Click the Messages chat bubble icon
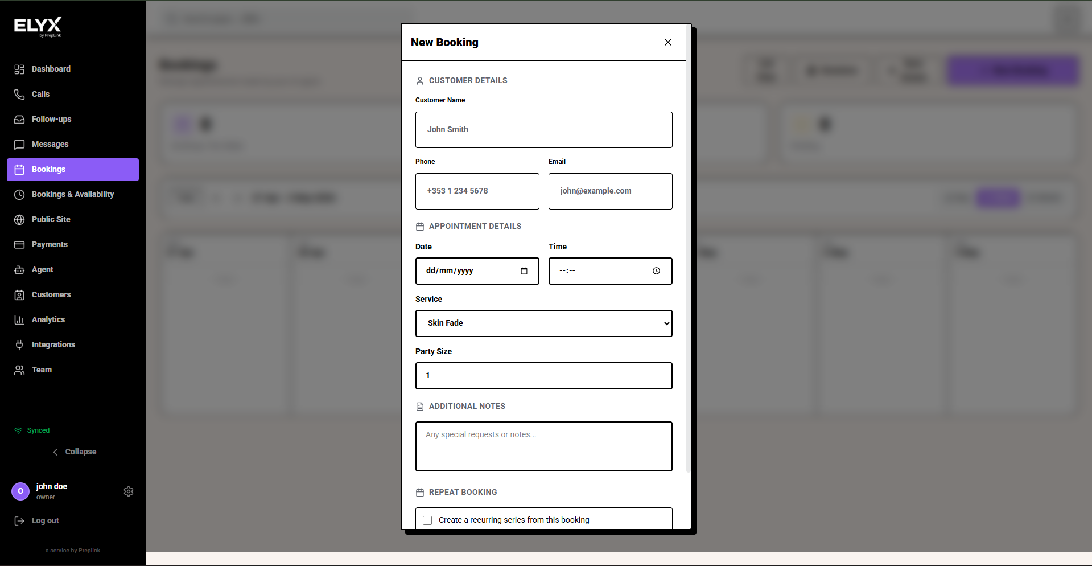Screen dimensions: 1092x566 pyautogui.click(x=19, y=144)
